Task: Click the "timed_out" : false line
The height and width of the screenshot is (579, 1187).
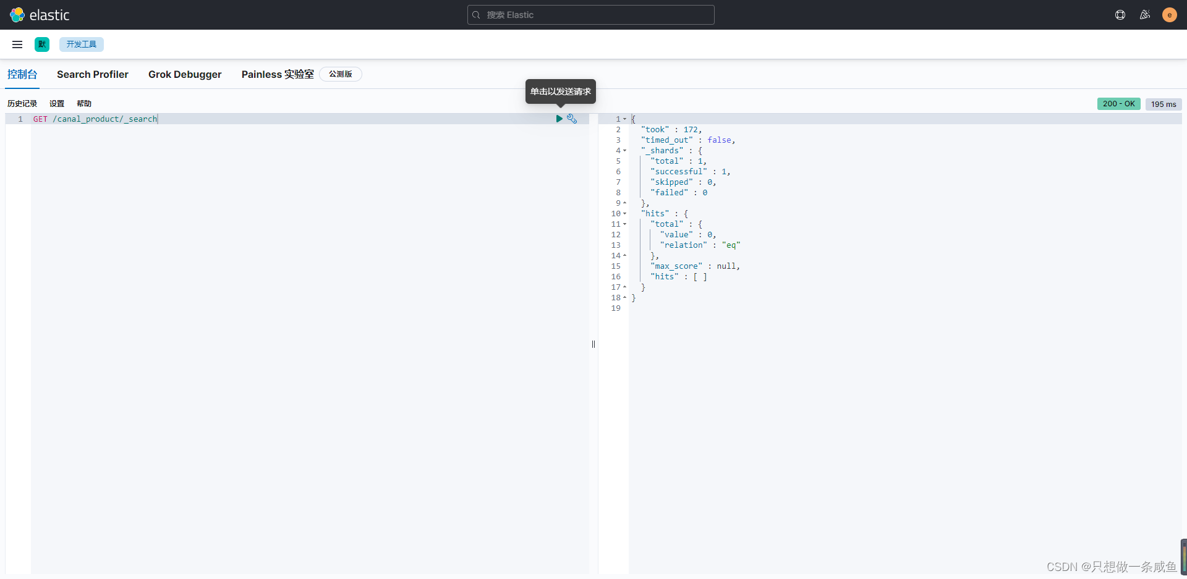Action: point(688,140)
